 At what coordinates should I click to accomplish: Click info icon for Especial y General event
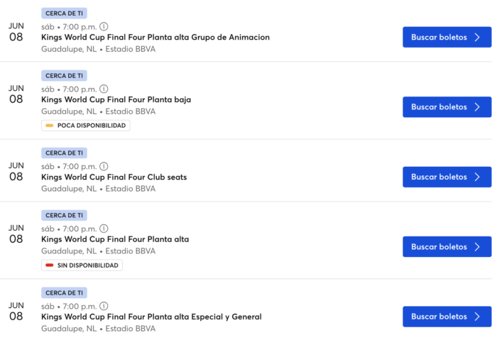pos(104,306)
